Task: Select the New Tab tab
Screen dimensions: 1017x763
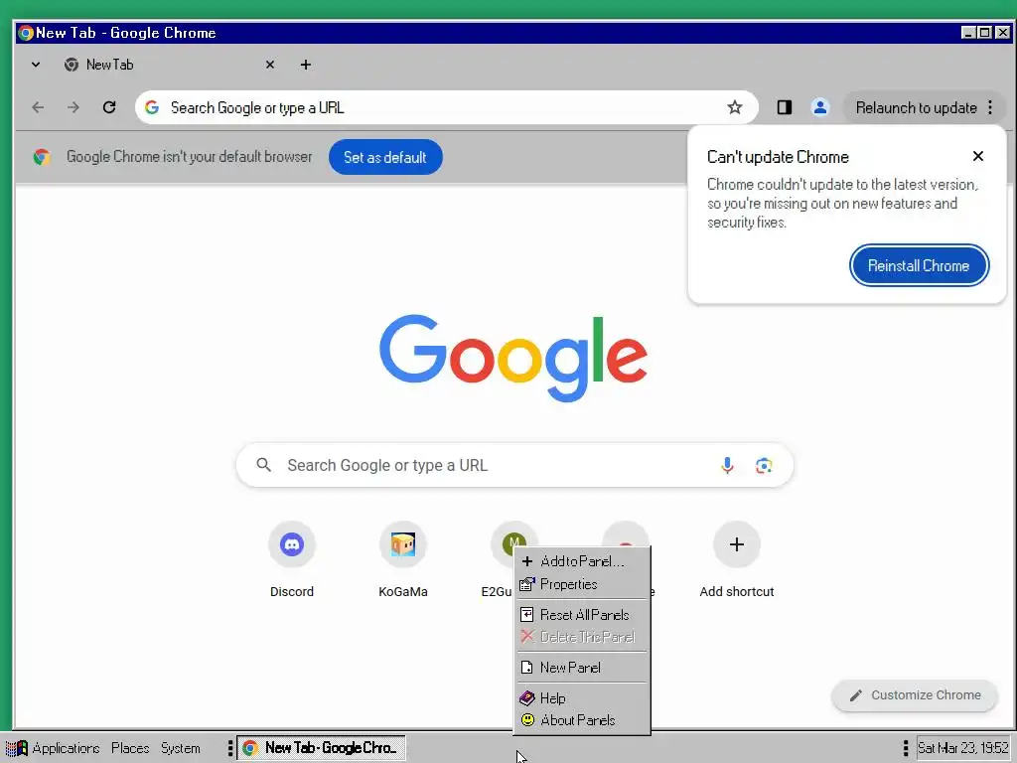Action: pyautogui.click(x=170, y=65)
